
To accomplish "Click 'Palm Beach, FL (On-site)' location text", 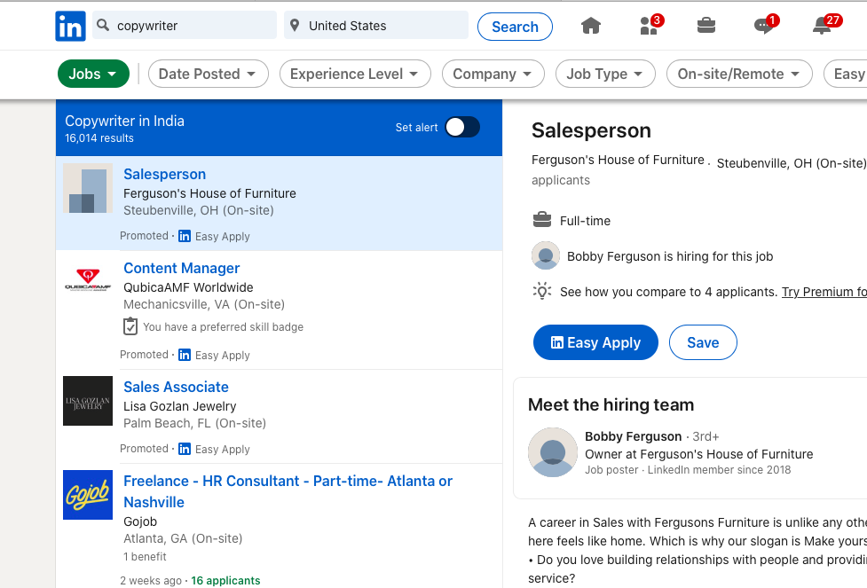I will pyautogui.click(x=194, y=423).
